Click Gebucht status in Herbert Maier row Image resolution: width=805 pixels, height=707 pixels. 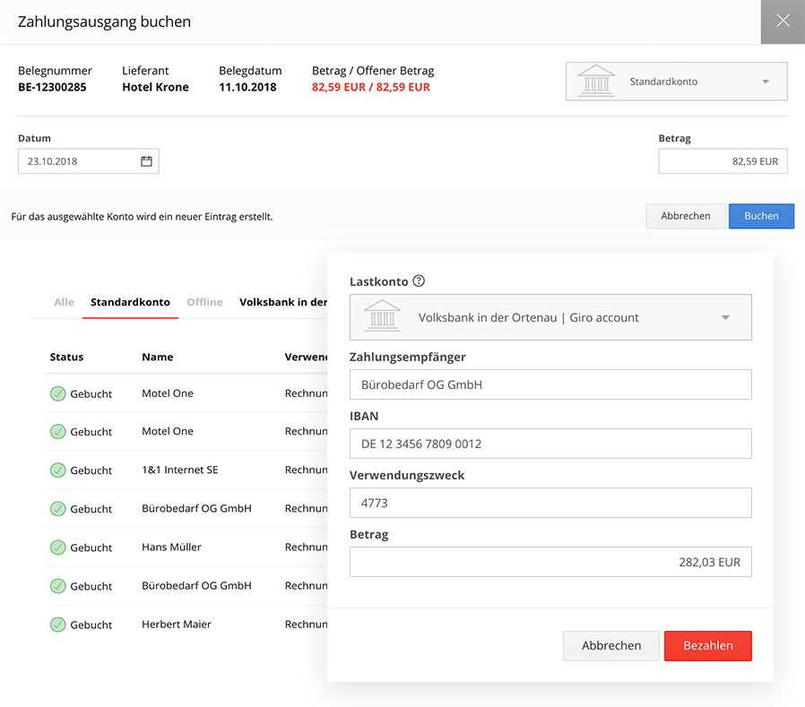91,625
